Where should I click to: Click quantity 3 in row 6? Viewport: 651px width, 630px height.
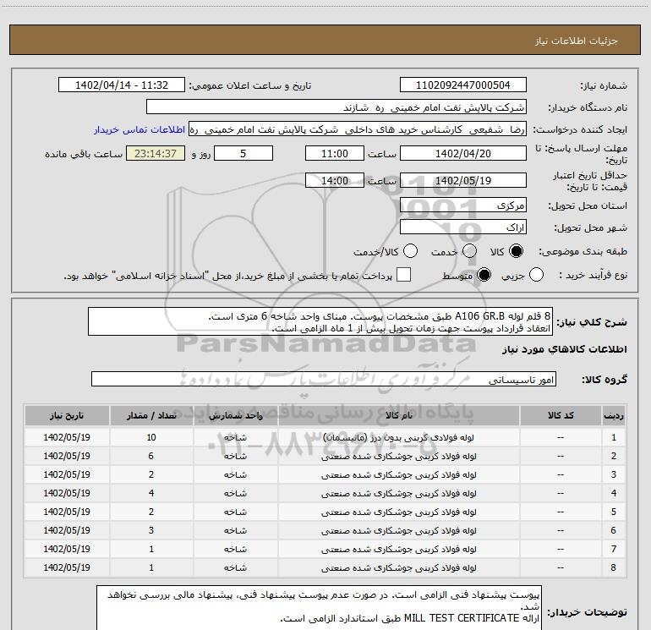pyautogui.click(x=151, y=530)
